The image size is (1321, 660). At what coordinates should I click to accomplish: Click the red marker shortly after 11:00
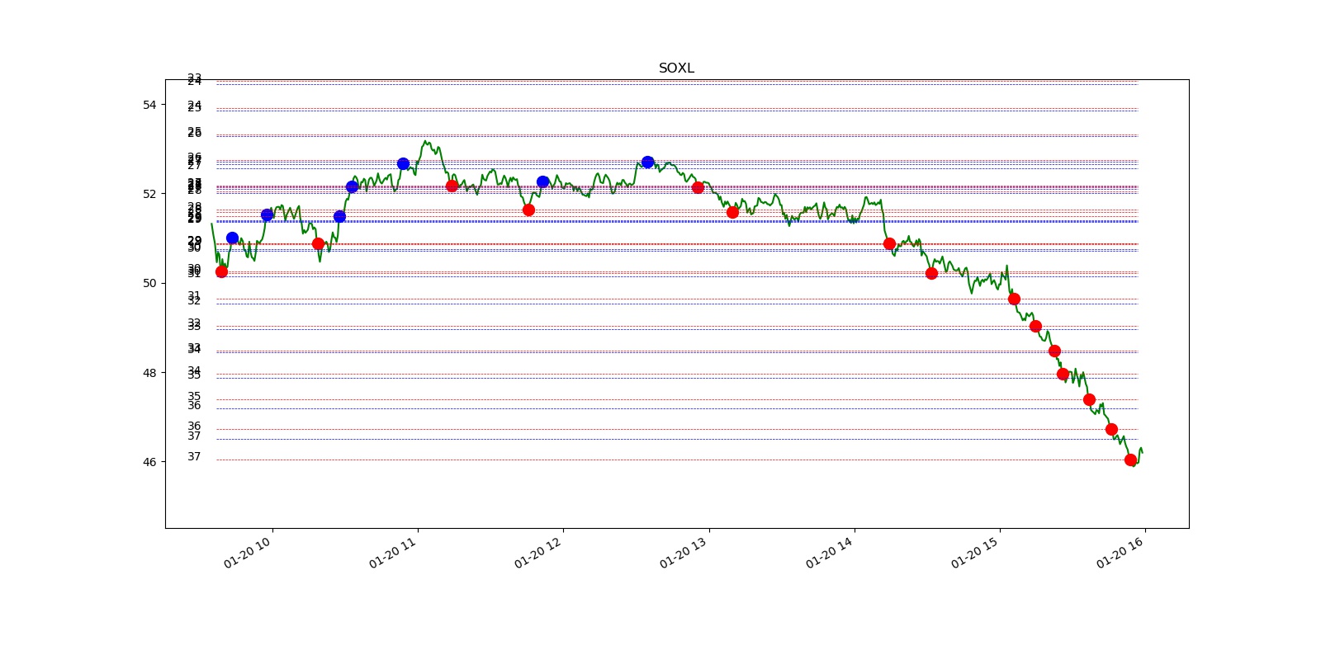(452, 186)
